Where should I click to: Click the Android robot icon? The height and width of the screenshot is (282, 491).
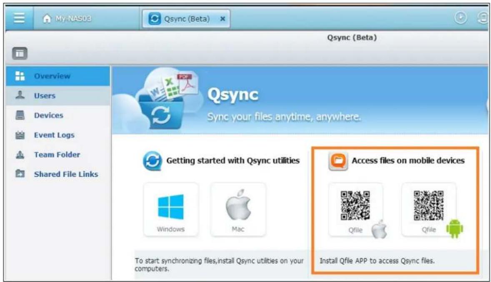point(454,228)
